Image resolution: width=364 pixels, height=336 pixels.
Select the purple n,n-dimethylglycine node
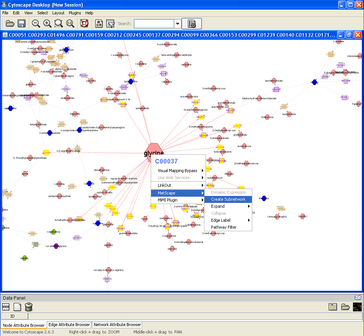click(56, 246)
